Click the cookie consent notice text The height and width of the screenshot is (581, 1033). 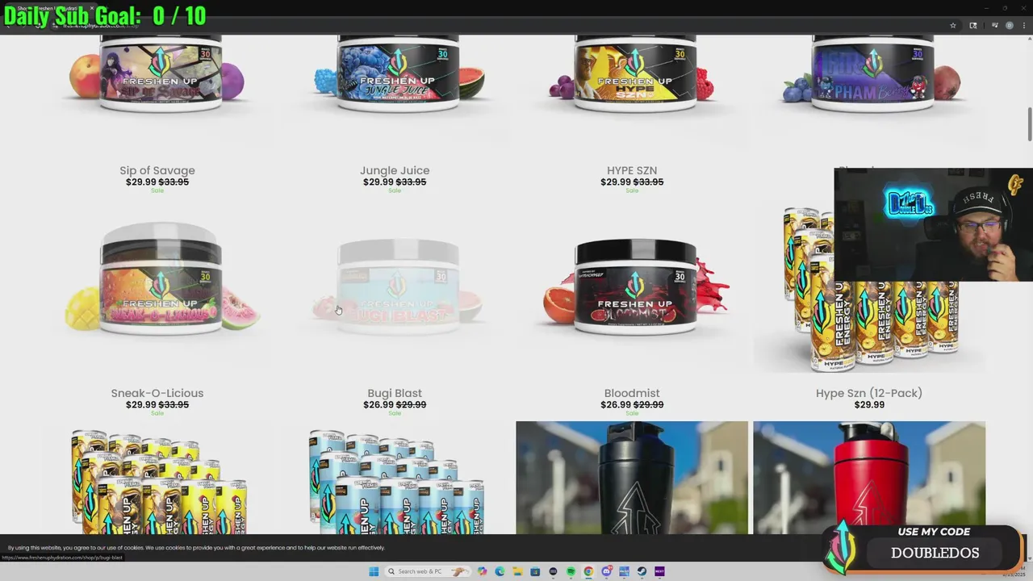click(x=196, y=548)
